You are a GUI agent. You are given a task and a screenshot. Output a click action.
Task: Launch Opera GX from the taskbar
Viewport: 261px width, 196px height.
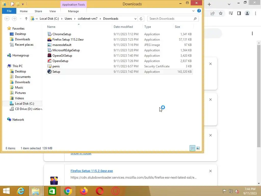[115, 191]
